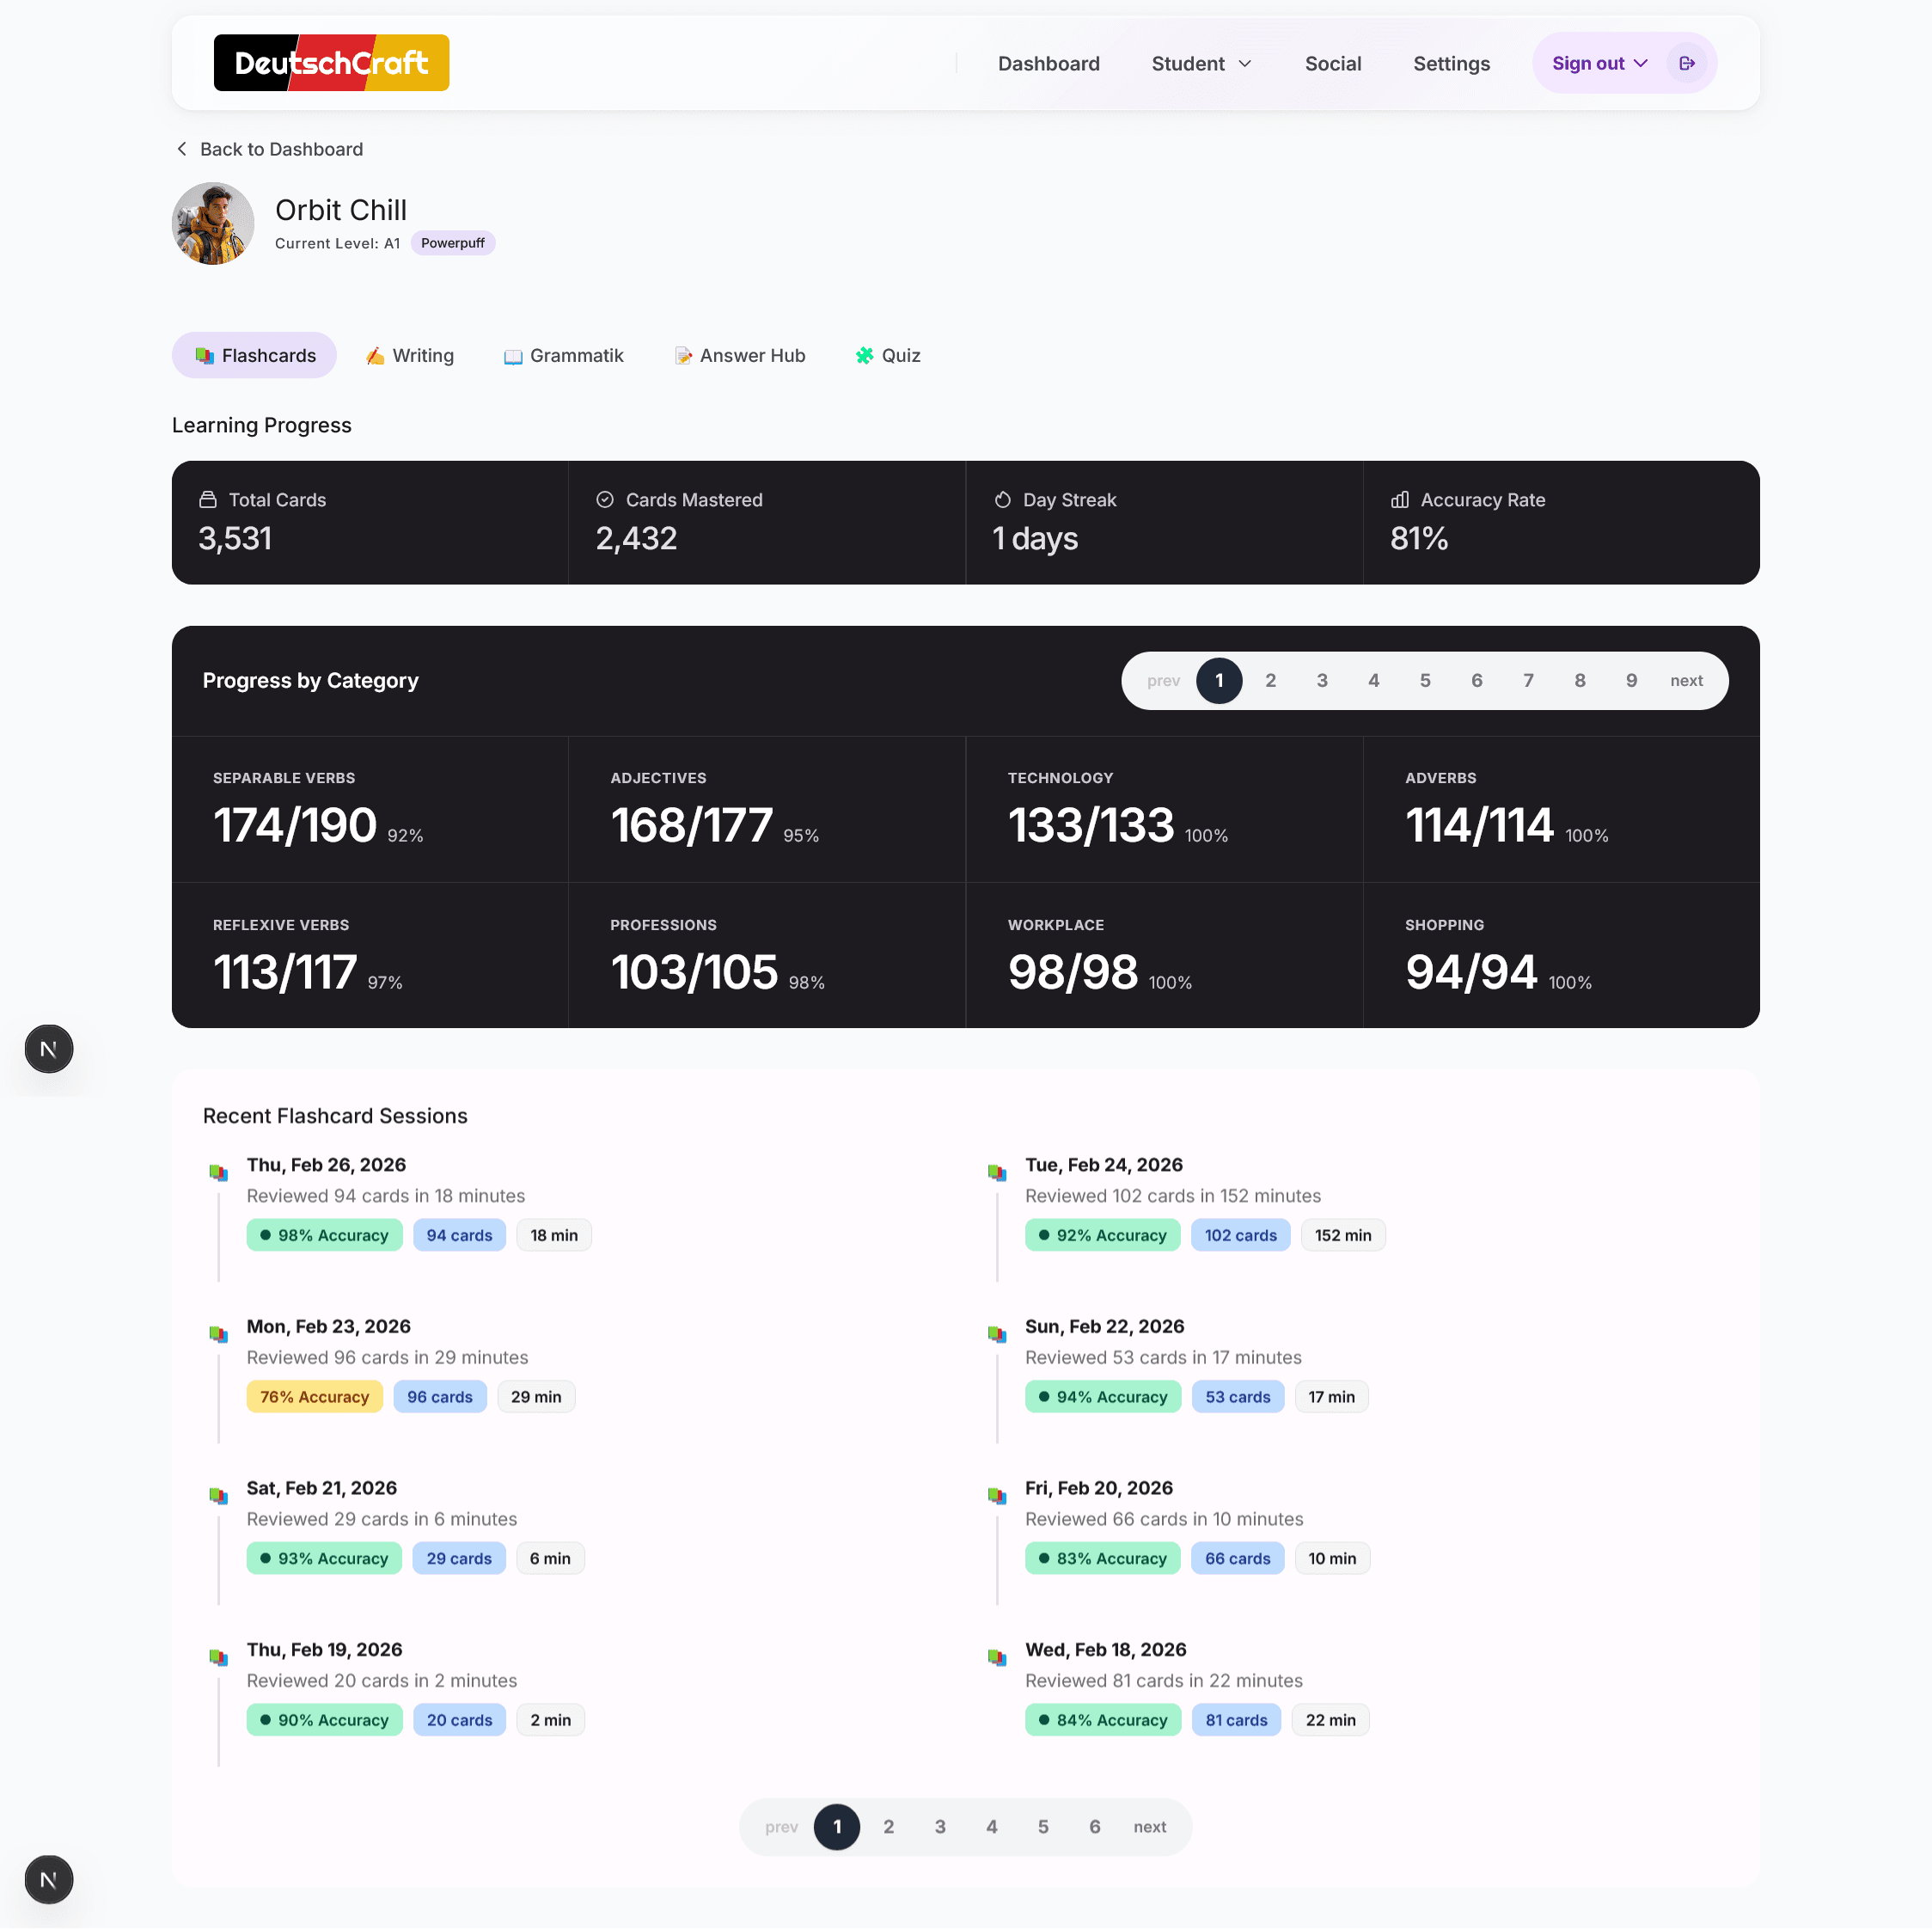This screenshot has width=1932, height=1929.
Task: Click next in the flashcard sessions pagination
Action: 1149,1827
